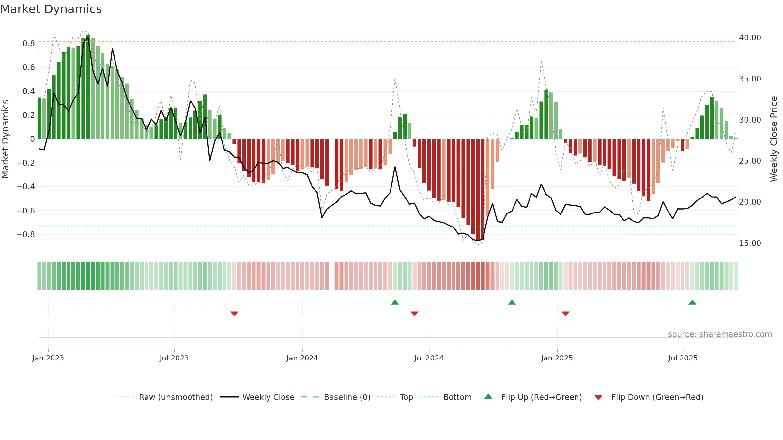Click the Jan 2024 axis label
Image resolution: width=783 pixels, height=440 pixels.
[302, 358]
